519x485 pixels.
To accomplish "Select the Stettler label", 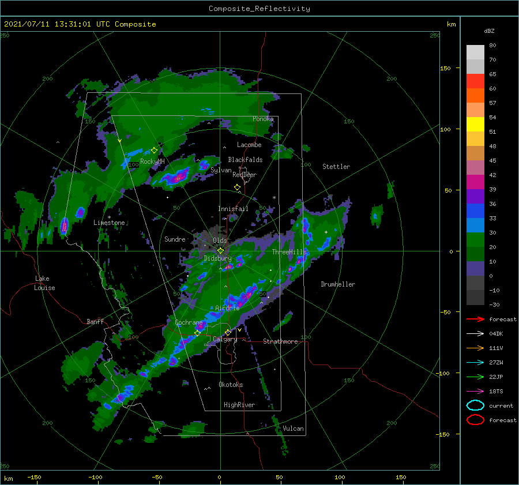I will click(336, 167).
